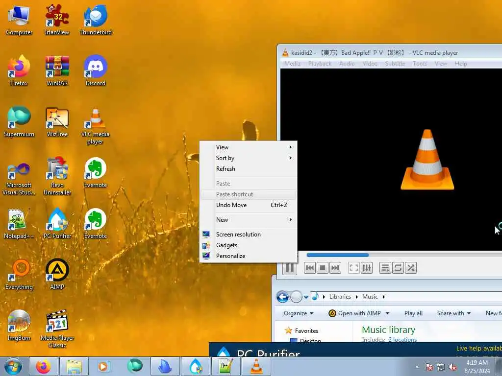Image resolution: width=502 pixels, height=376 pixels.
Task: Open the VLC Subtitle menu
Action: (395, 64)
